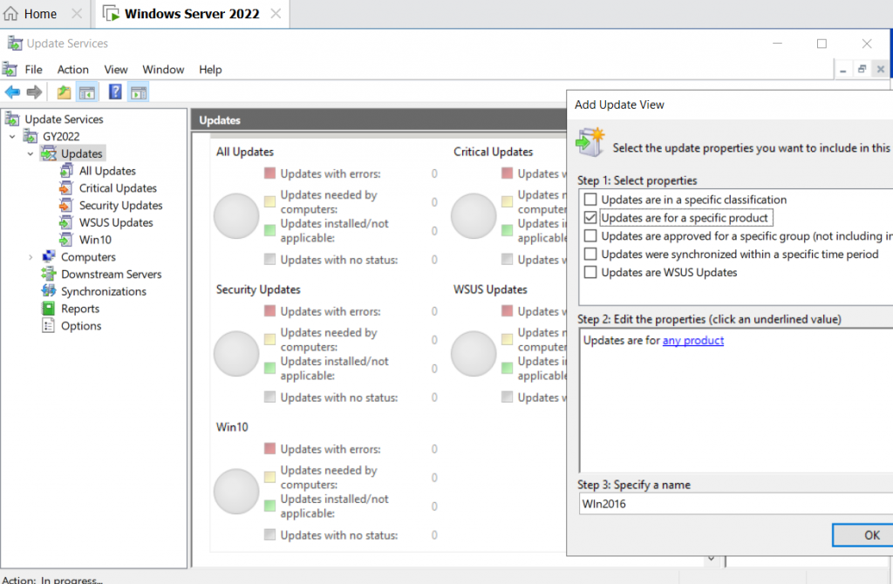Viewport: 893px width, 584px height.
Task: Restore the inner MMC child window
Action: click(x=862, y=69)
